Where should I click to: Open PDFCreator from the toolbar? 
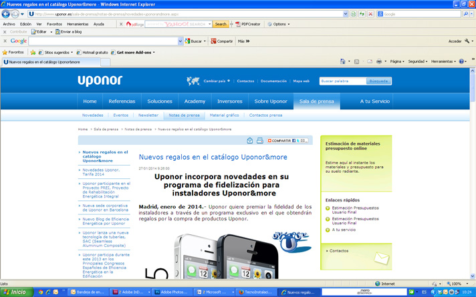pyautogui.click(x=248, y=24)
